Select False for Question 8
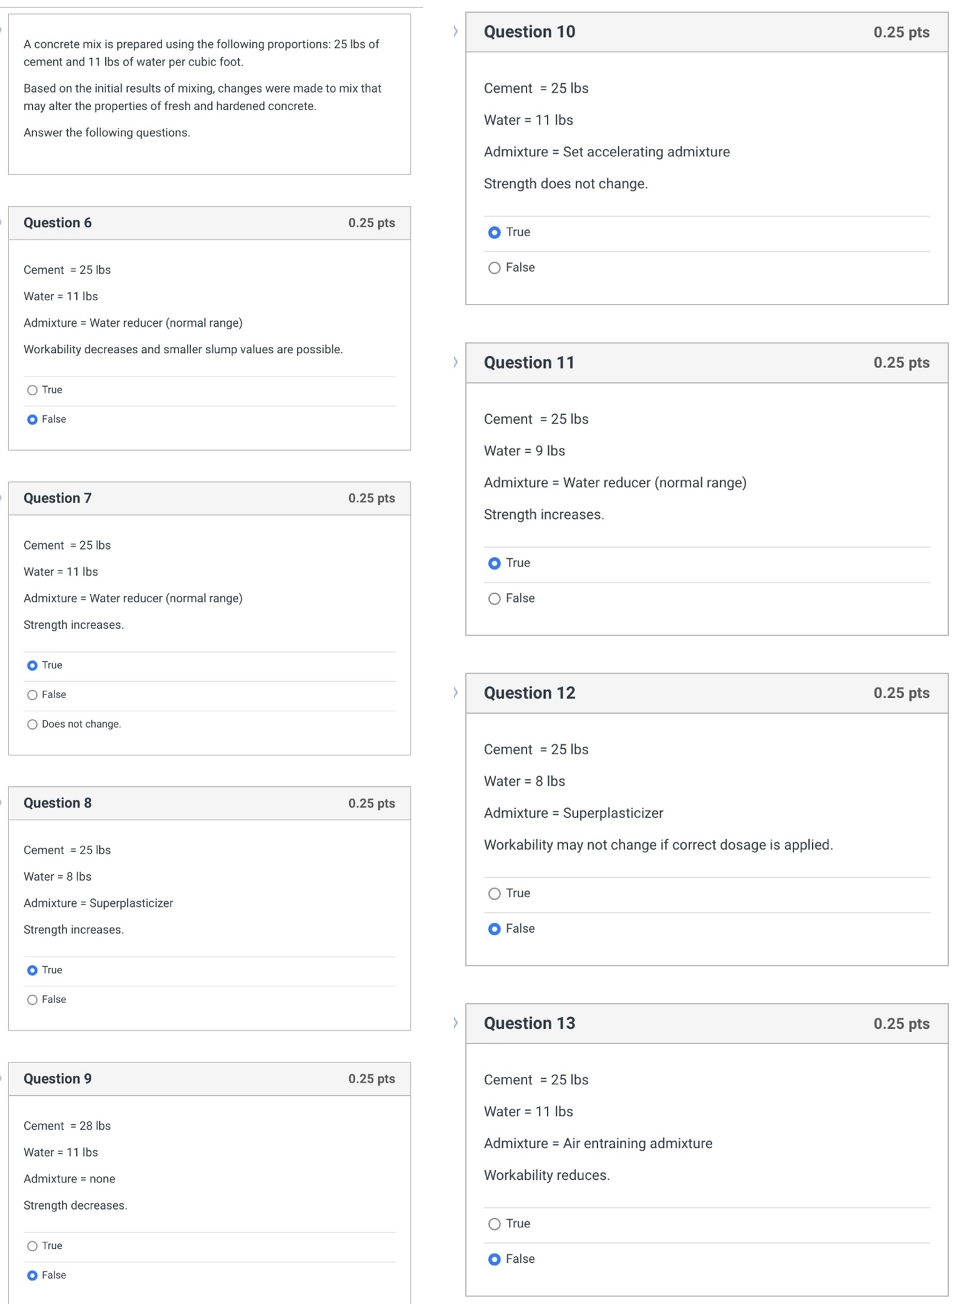Screen dimensions: 967x1304 coord(33,999)
